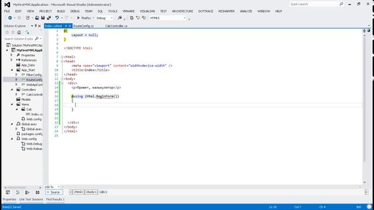Collapse the html element outline in editor
Viewport: 374px width, 210px height.
click(62, 57)
